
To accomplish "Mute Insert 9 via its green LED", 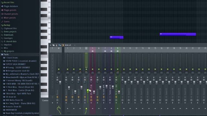I will pyautogui.click(x=118, y=69).
